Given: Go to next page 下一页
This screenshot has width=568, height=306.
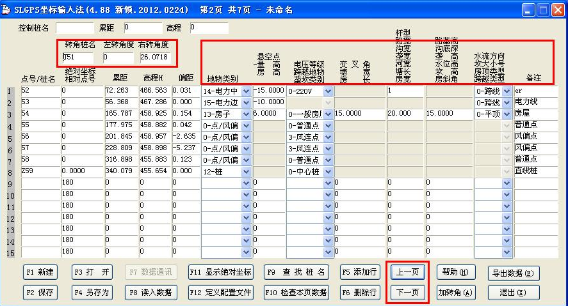Looking at the screenshot, I should [x=407, y=293].
